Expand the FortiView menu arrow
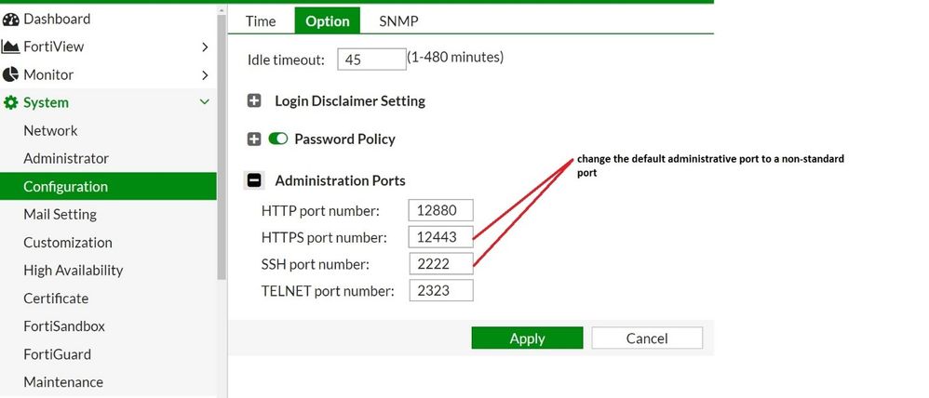 click(205, 46)
